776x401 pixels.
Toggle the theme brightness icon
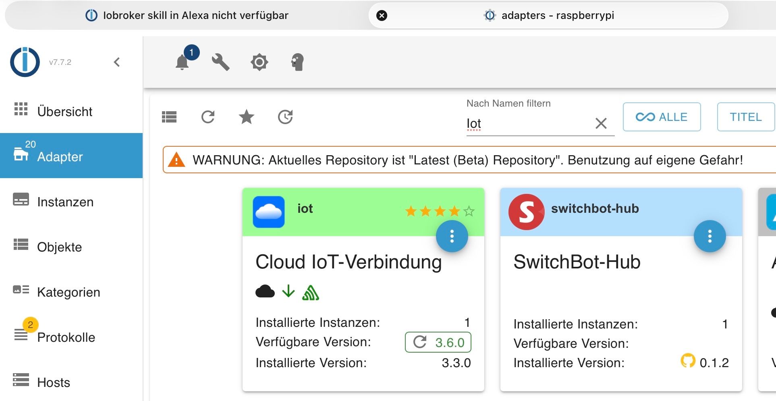click(259, 62)
